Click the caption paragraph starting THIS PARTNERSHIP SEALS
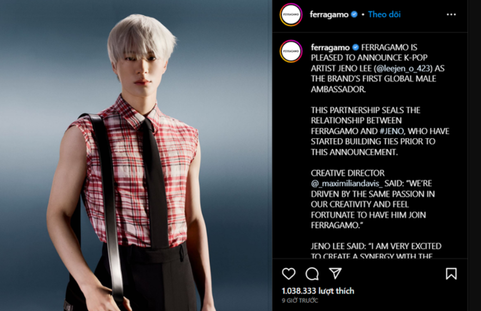The image size is (481, 311). (x=380, y=131)
